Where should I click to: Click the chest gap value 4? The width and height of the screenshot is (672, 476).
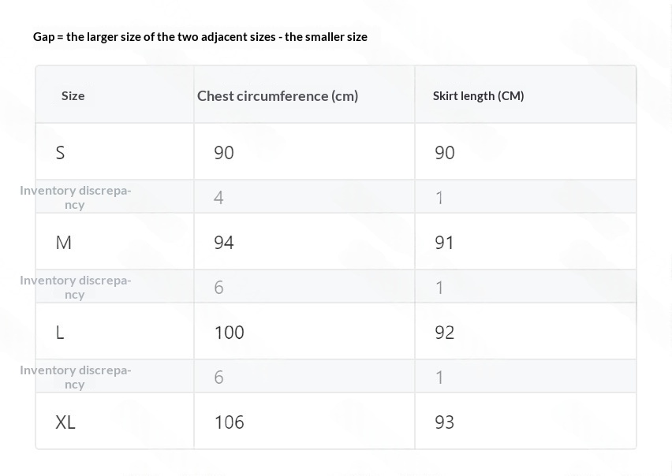pos(218,197)
